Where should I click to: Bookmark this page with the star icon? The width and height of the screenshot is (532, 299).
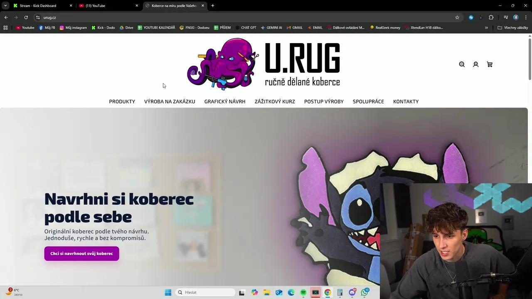457,17
